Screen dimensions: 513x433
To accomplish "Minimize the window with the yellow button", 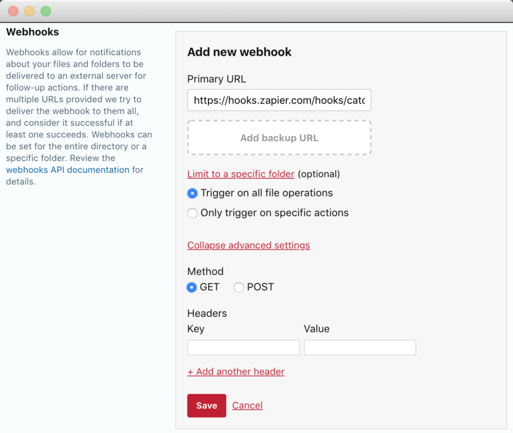I will pos(29,11).
